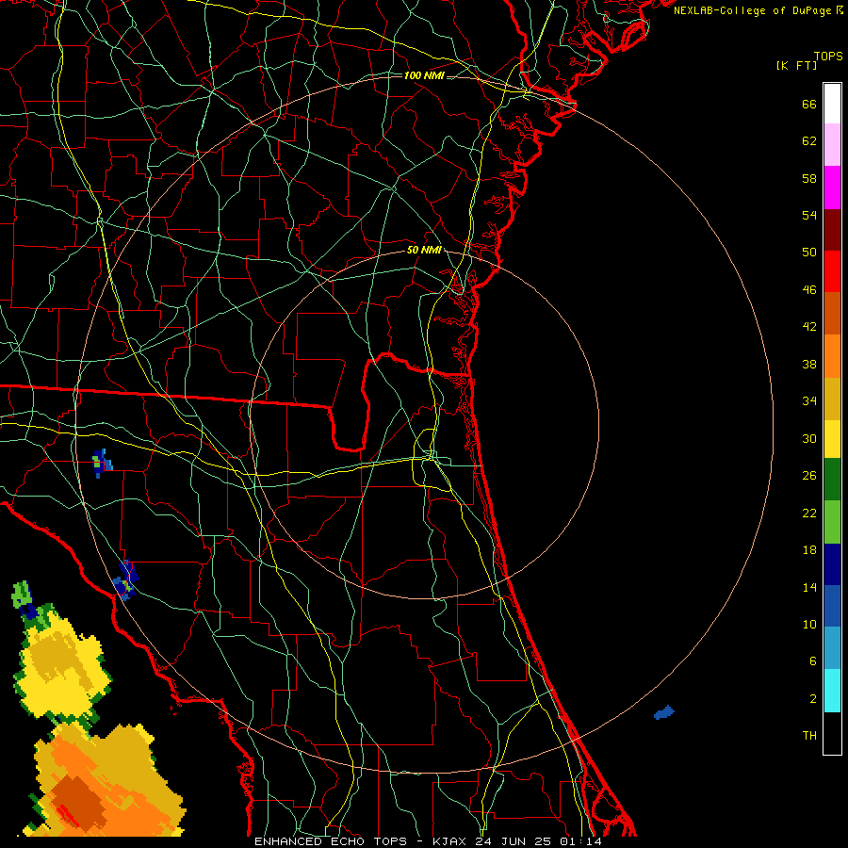
Task: Click the 01:14 timestamp
Action: [581, 841]
